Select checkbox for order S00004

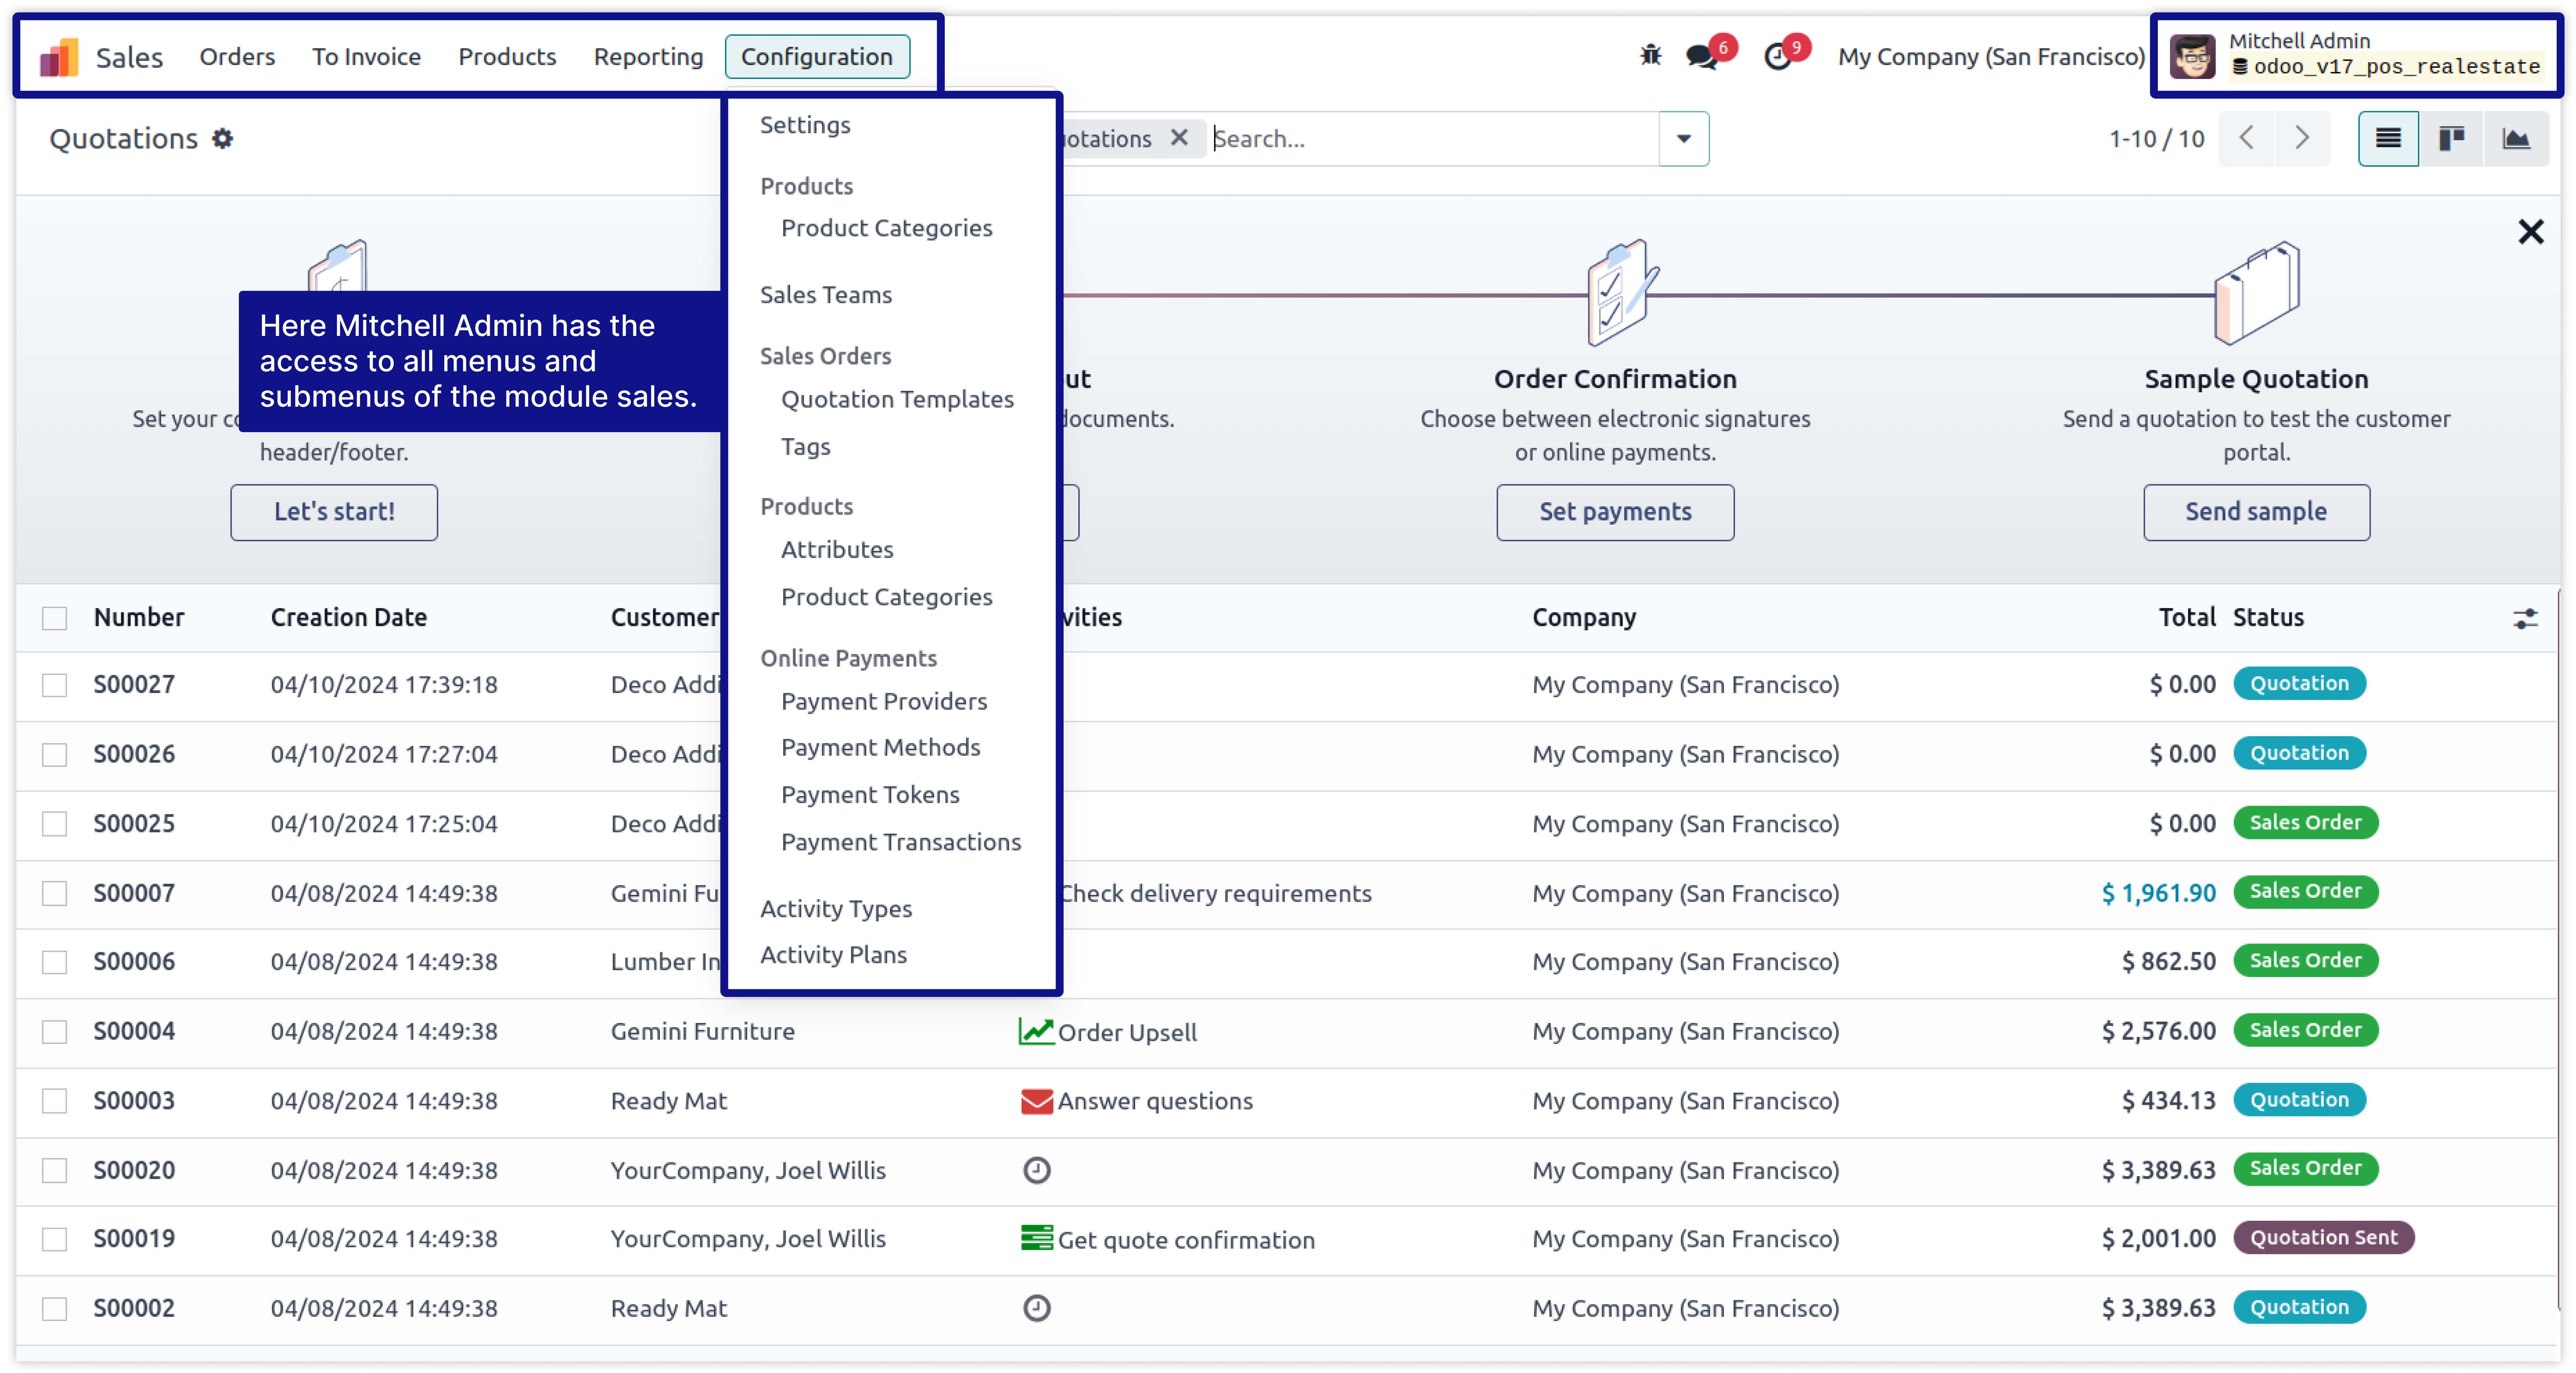(54, 1032)
